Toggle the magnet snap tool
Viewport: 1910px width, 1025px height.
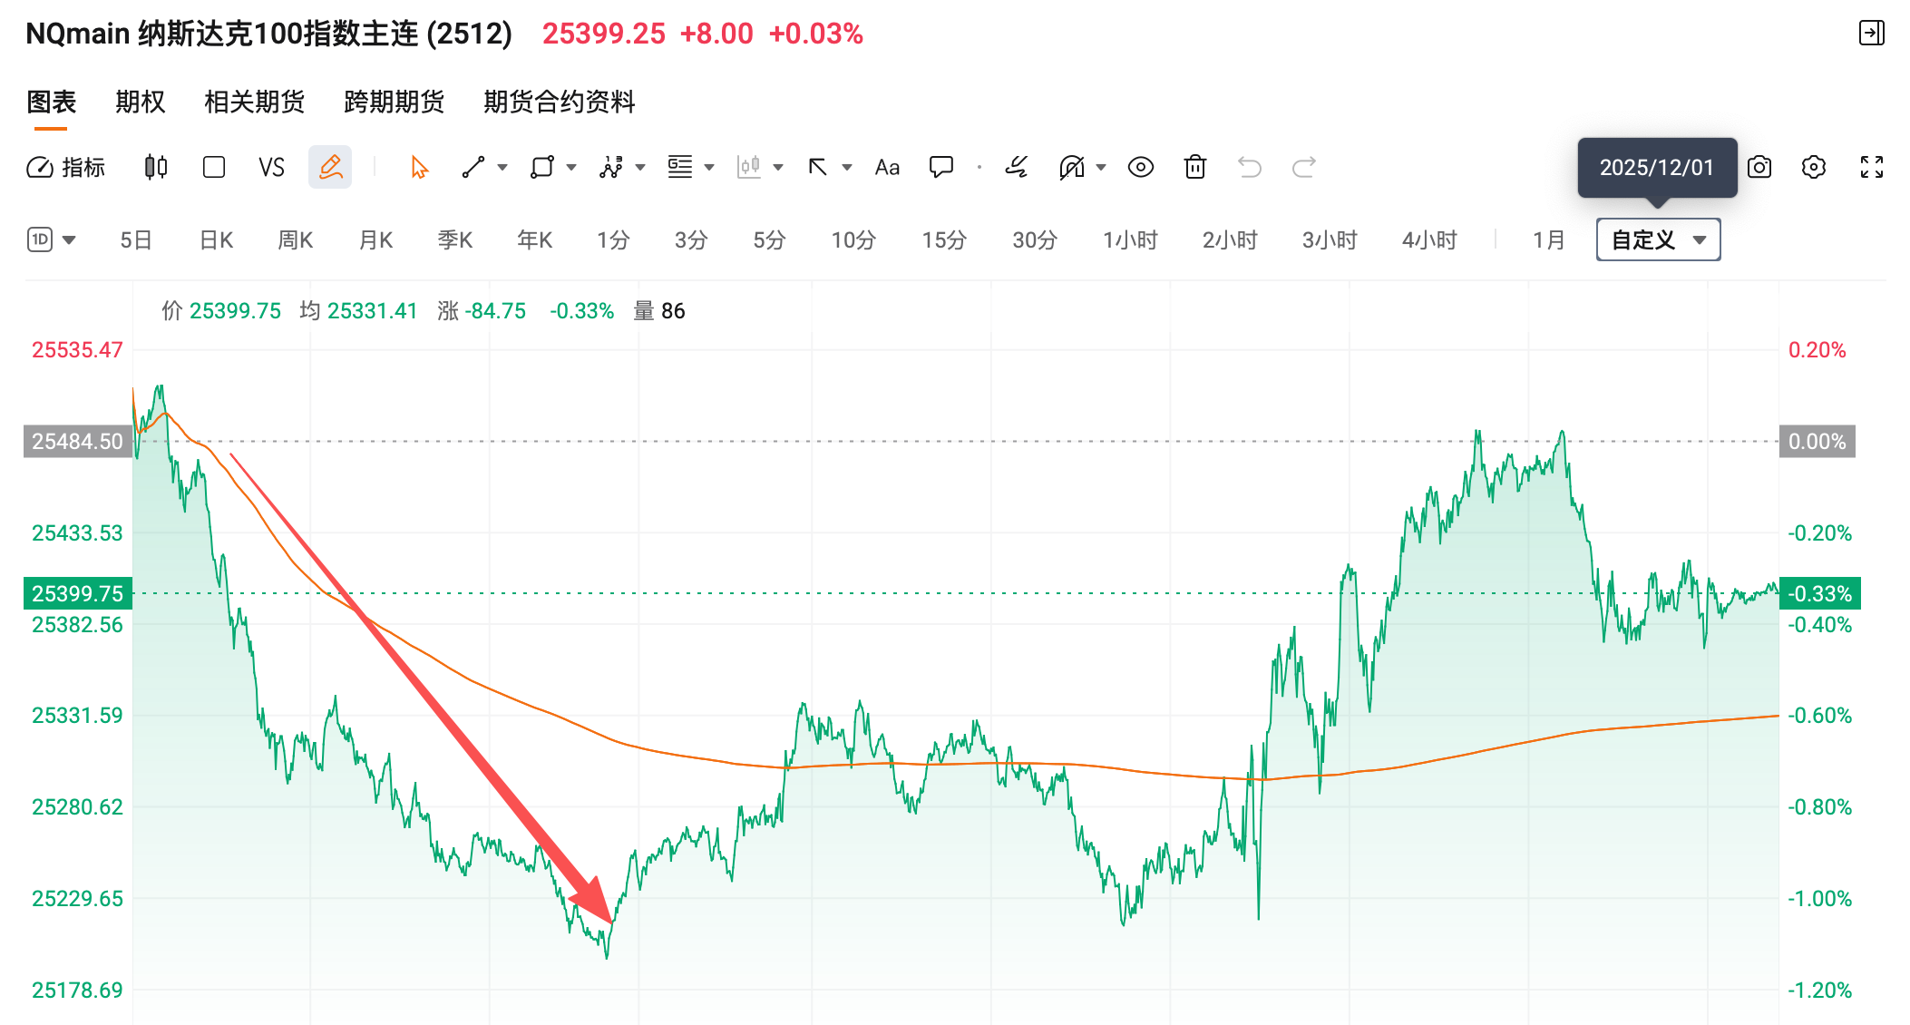click(x=1073, y=167)
